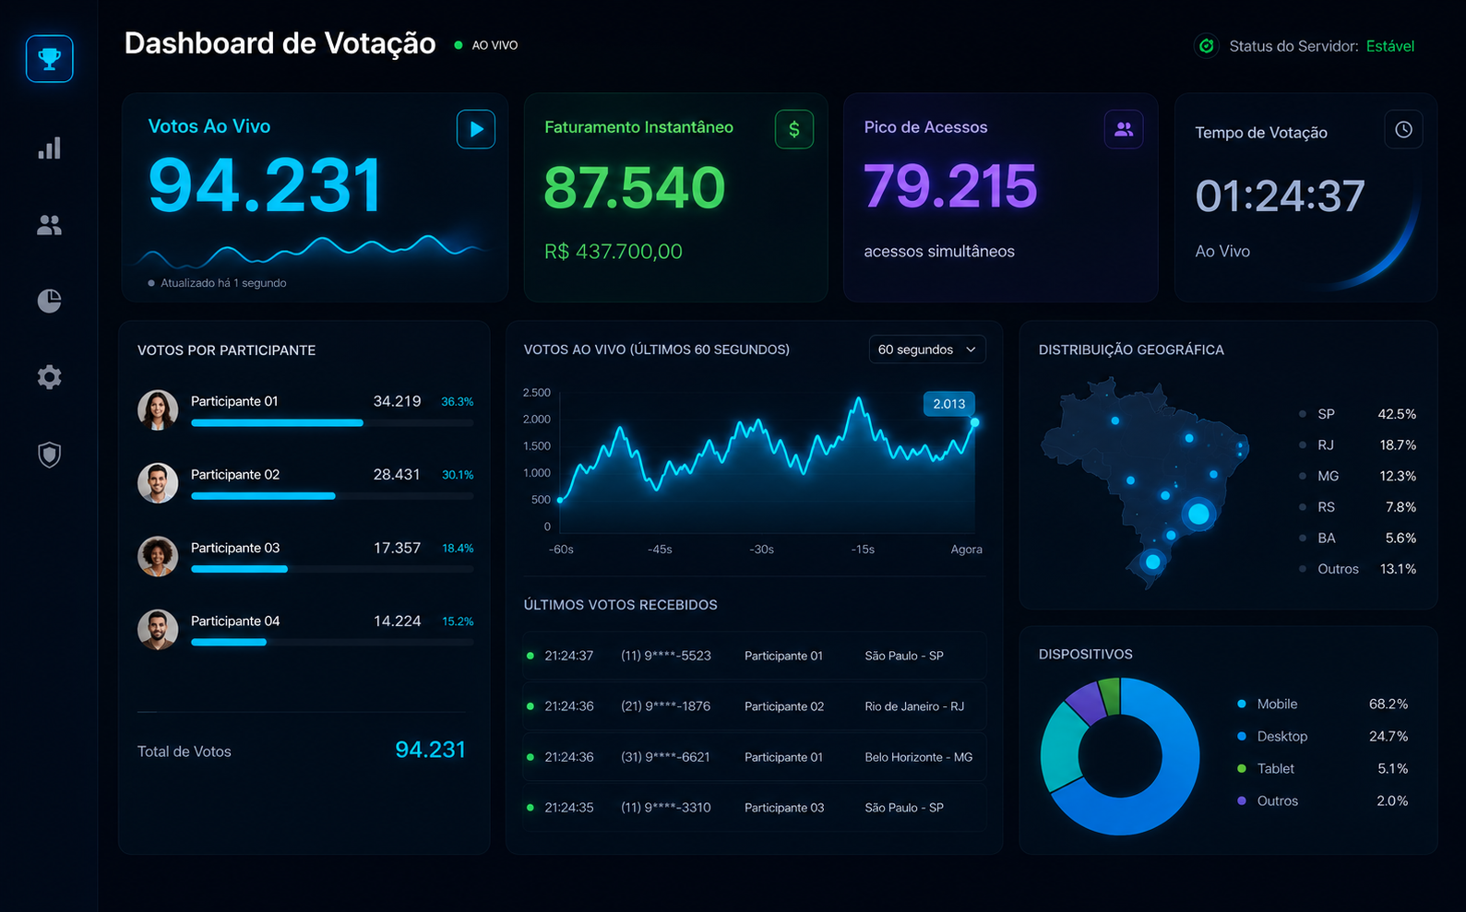Click the 01:24:37 voting timer
1466x912 pixels.
click(1280, 196)
